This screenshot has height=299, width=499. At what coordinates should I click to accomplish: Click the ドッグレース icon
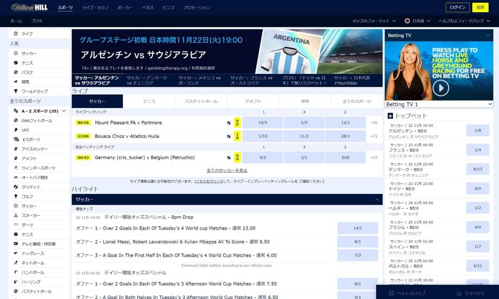point(16,253)
